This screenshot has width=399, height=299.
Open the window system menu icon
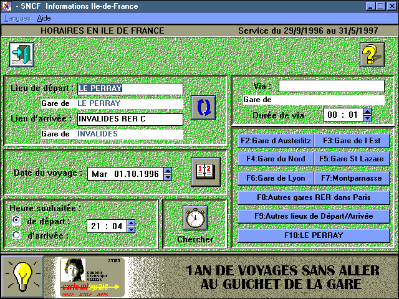tap(7, 6)
